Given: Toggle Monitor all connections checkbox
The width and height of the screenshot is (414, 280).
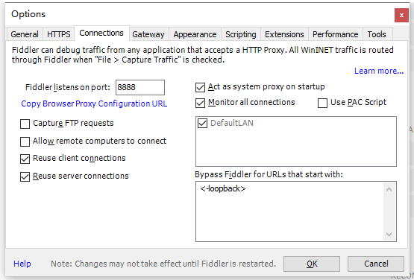Looking at the screenshot, I should [x=200, y=103].
